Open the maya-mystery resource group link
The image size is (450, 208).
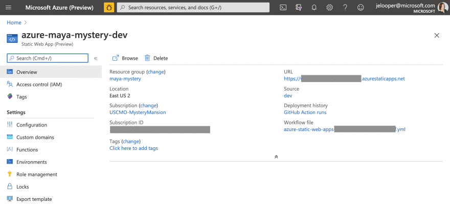pyautogui.click(x=125, y=79)
